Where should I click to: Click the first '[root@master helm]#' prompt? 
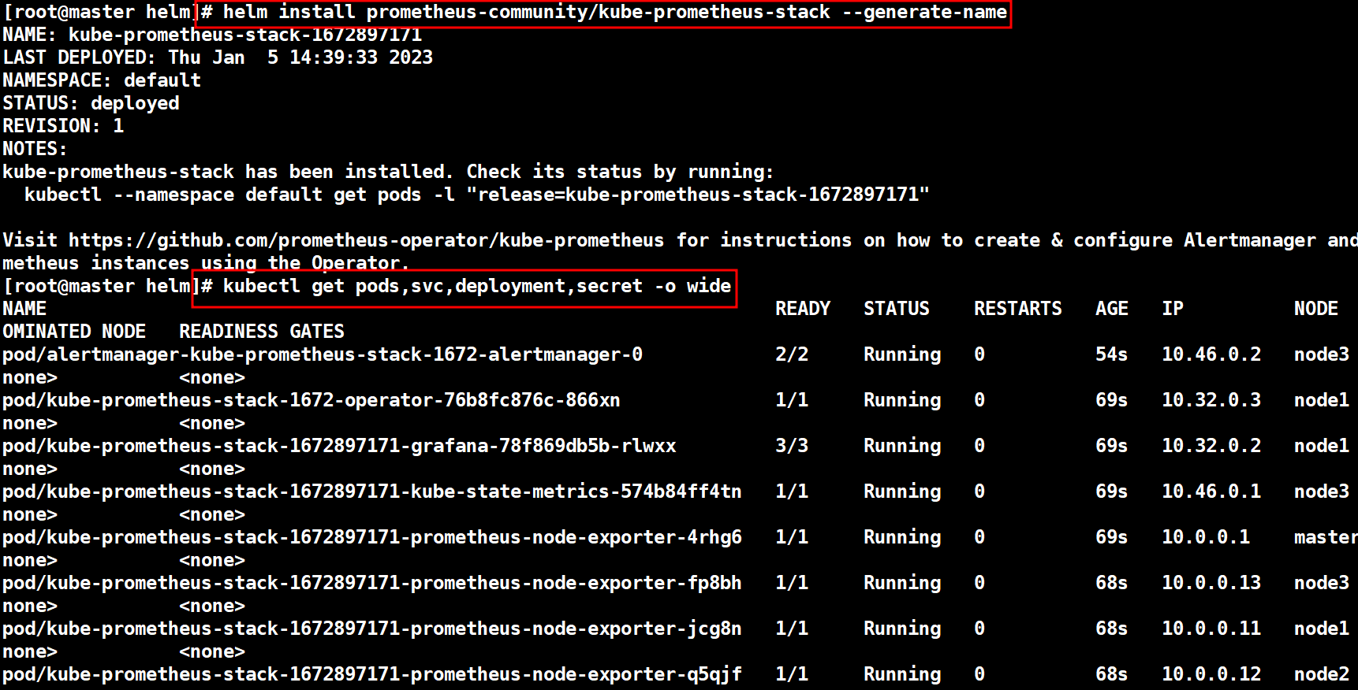(107, 12)
